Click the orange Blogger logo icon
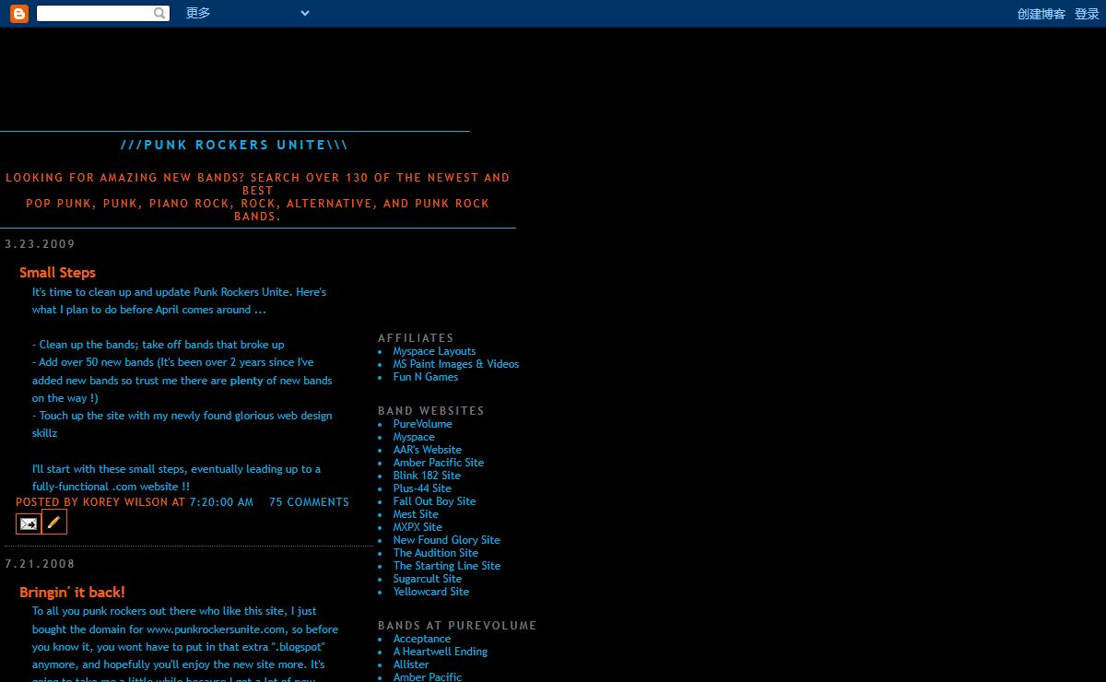The height and width of the screenshot is (682, 1106). click(x=19, y=14)
